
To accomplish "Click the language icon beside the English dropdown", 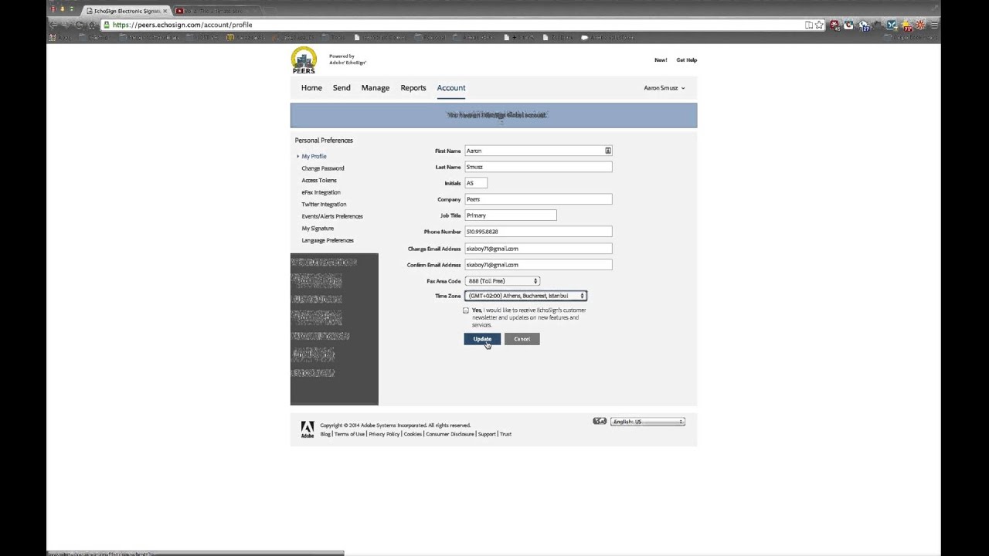I will pos(600,421).
